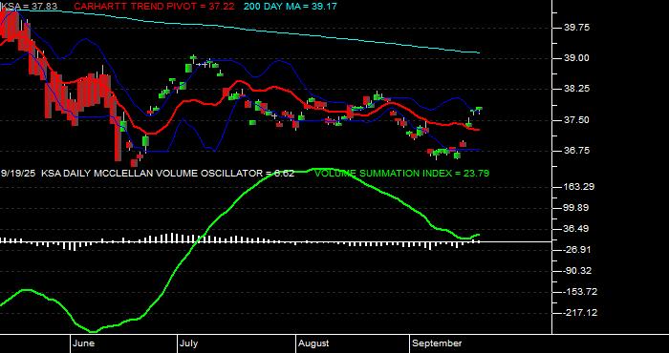Image resolution: width=669 pixels, height=353 pixels.
Task: Click the 200 DAY MA = 39.17 label
Action: pos(290,7)
